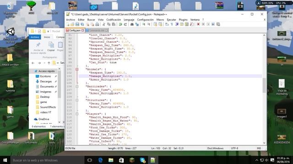Open the Plugins menu
This screenshot has height=164, width=293.
click(x=183, y=20)
